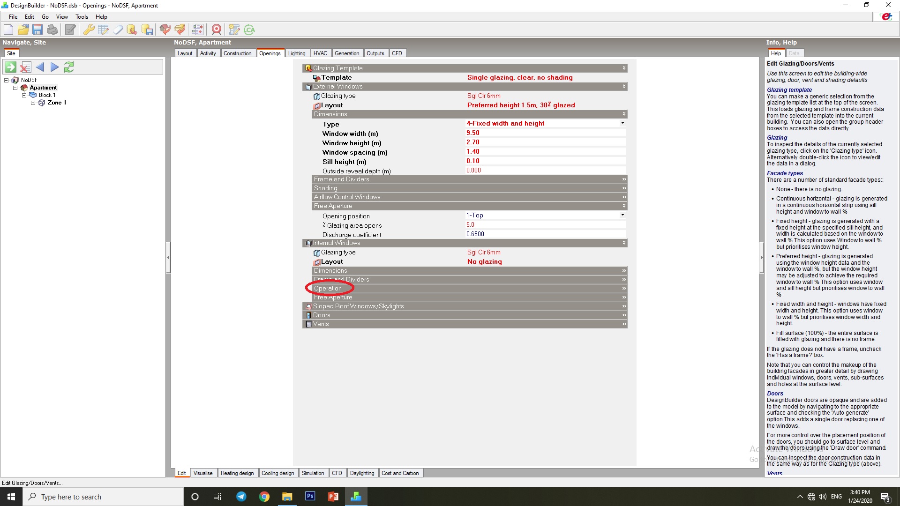Switch to the Construction tab
The height and width of the screenshot is (506, 900).
tap(238, 53)
